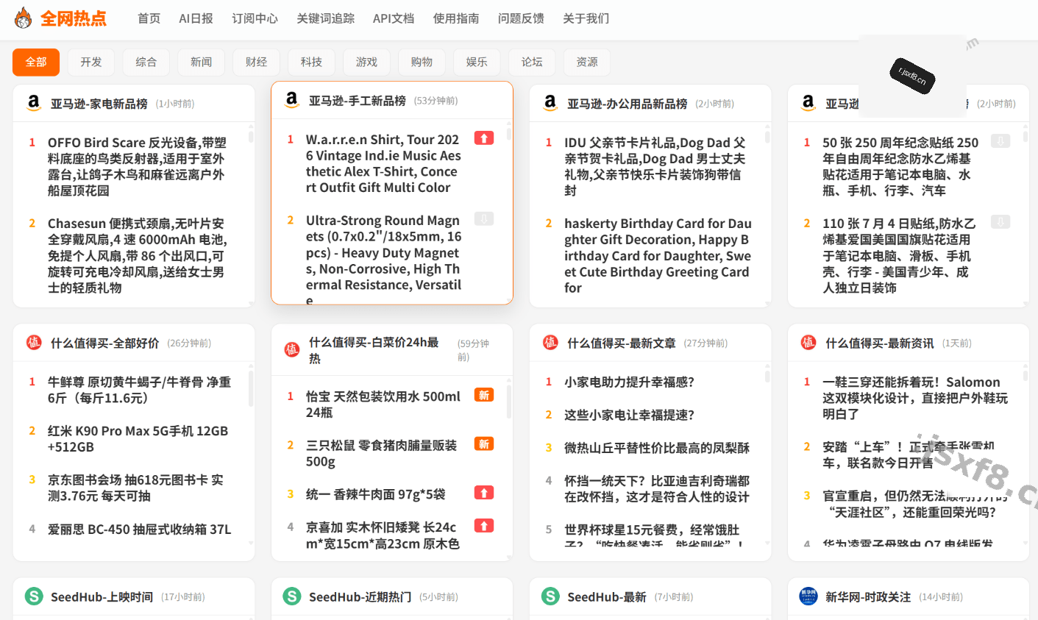The width and height of the screenshot is (1038, 620).
Task: Open 一鞋三穿还能拆着玩!Salomon article
Action: coord(915,398)
